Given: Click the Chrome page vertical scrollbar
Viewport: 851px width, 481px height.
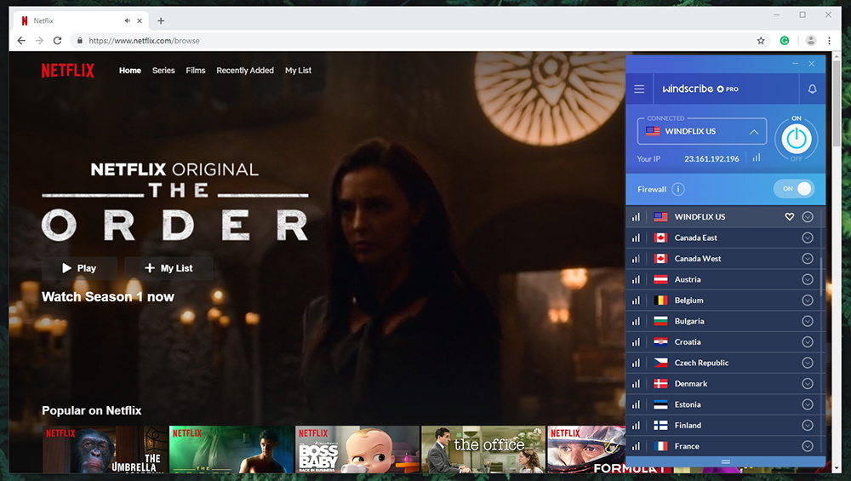Looking at the screenshot, I should pos(837,103).
